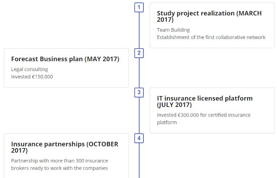Click timeline line between markers 1 and 2
This screenshot has width=277, height=178.
[x=139, y=30]
